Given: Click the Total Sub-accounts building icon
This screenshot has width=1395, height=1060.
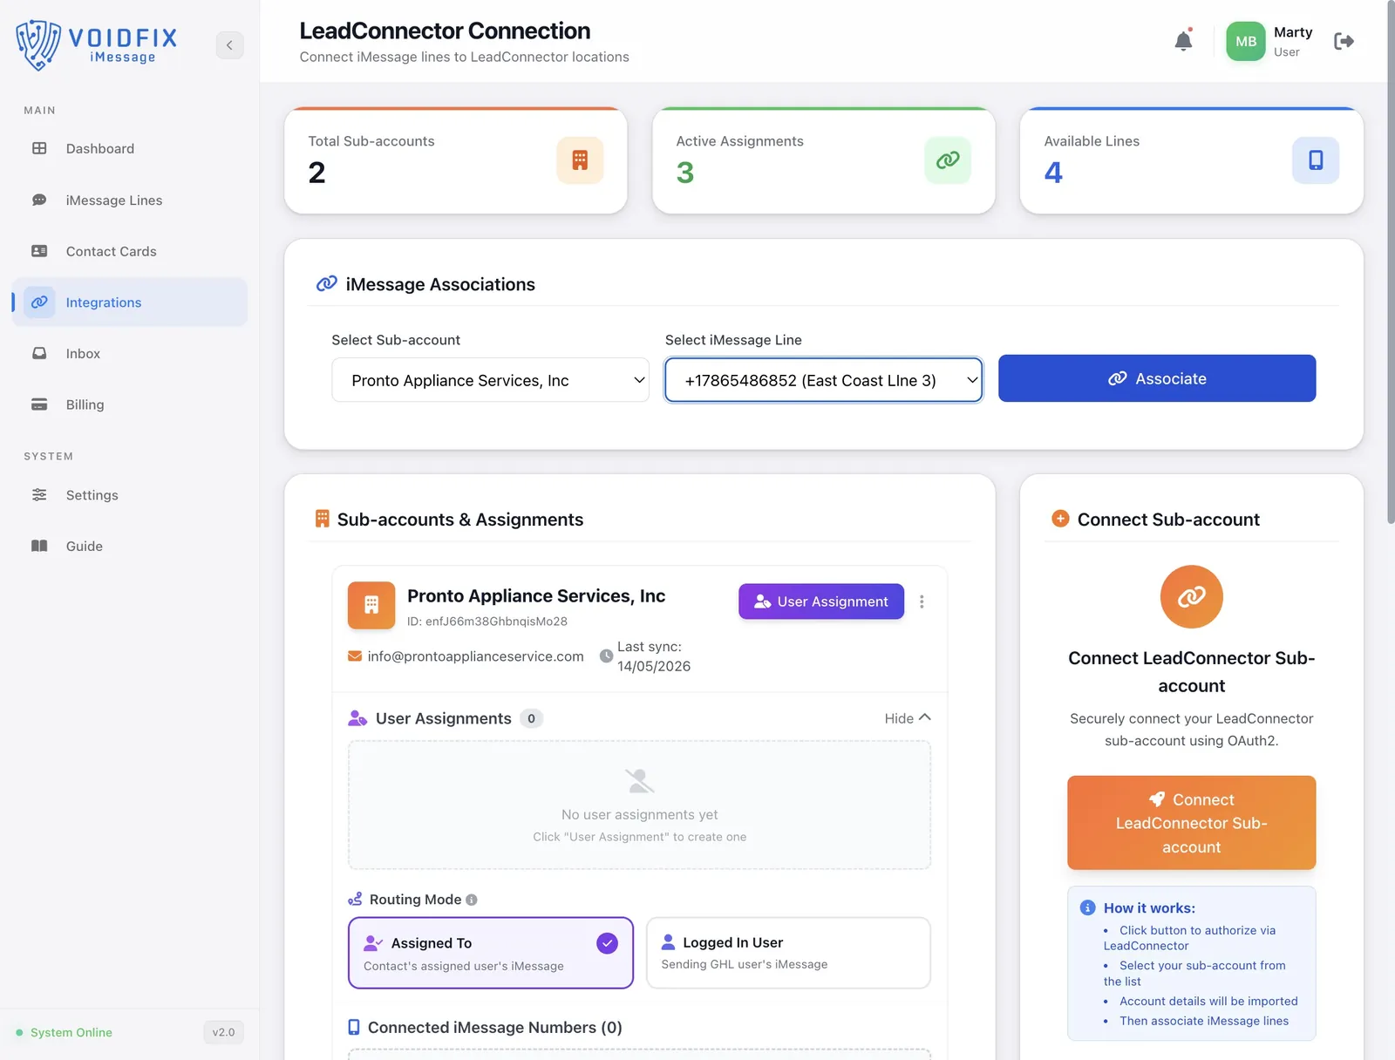Looking at the screenshot, I should [x=580, y=160].
